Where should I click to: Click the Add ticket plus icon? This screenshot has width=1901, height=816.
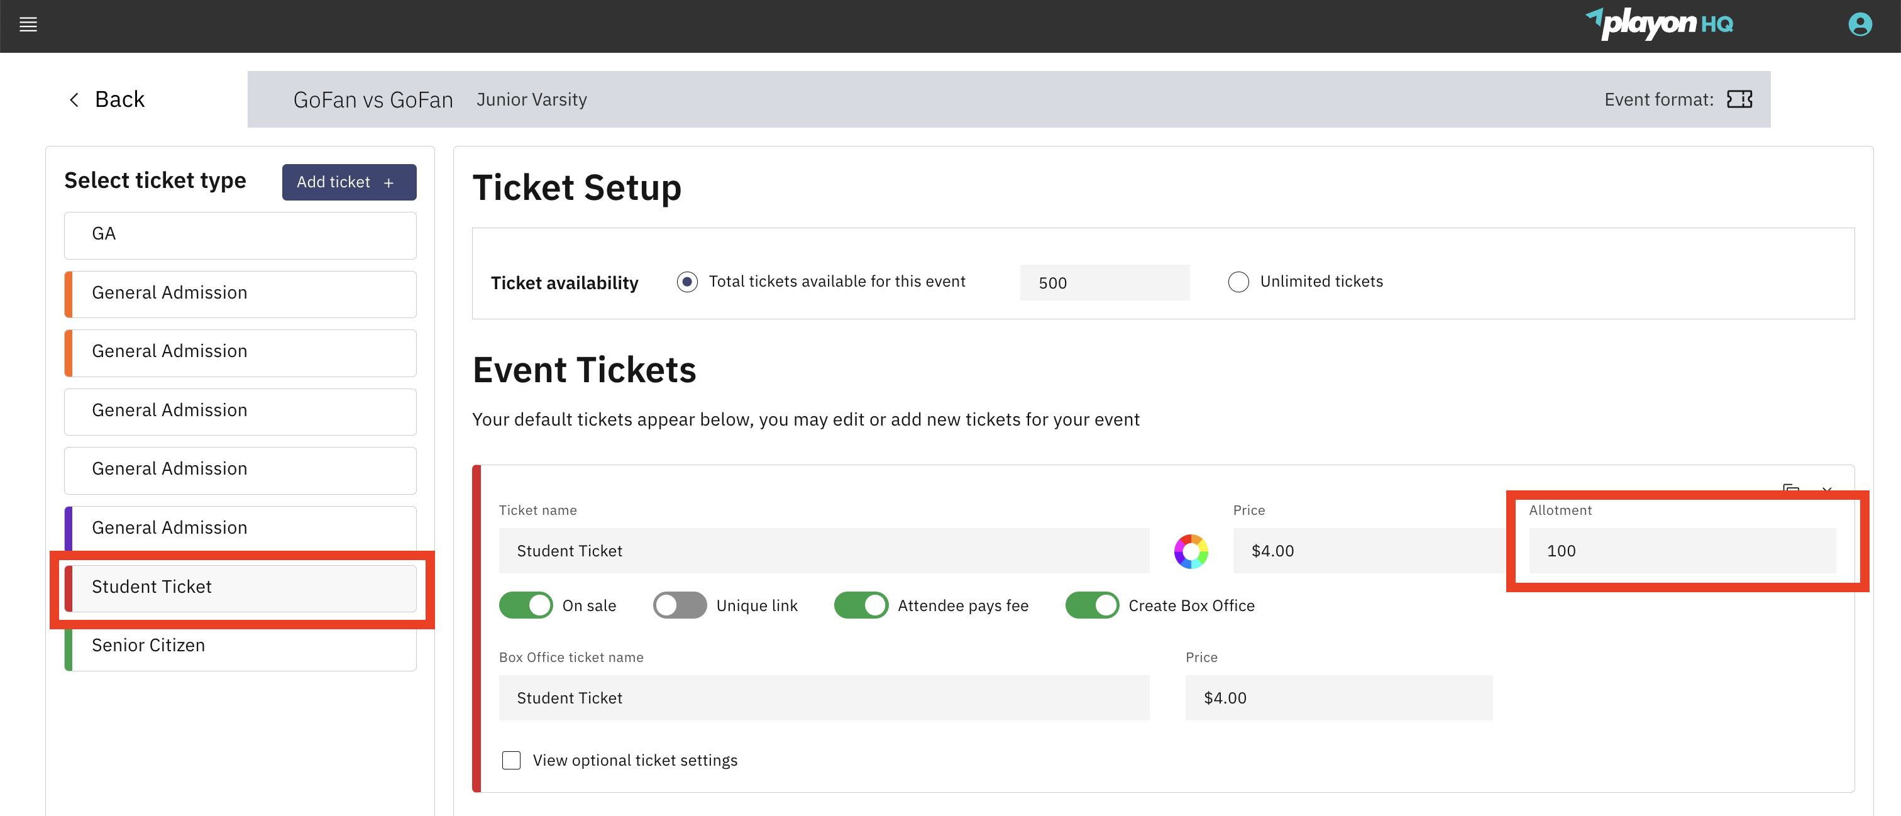click(388, 182)
